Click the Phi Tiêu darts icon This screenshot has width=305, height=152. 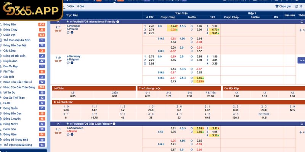2,71
